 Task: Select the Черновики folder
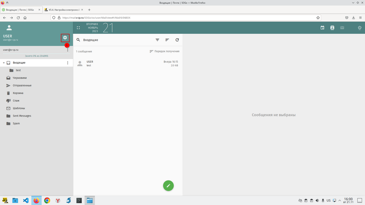(x=20, y=78)
